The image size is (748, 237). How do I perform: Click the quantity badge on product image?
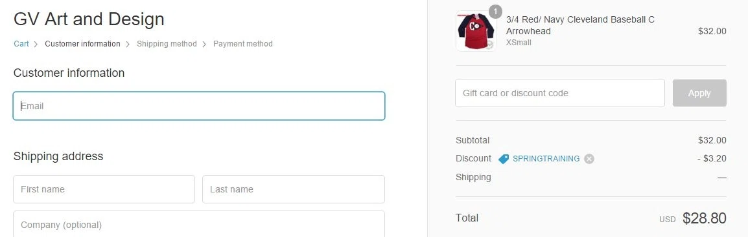[x=496, y=12]
